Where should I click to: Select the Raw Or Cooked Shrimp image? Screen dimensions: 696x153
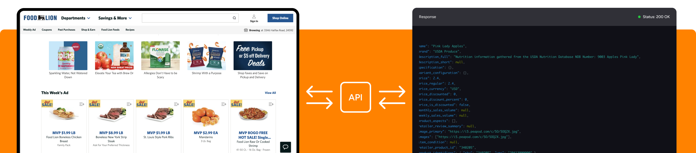(253, 114)
